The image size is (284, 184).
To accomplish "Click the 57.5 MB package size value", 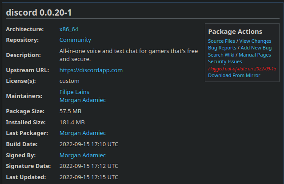I will (71, 111).
